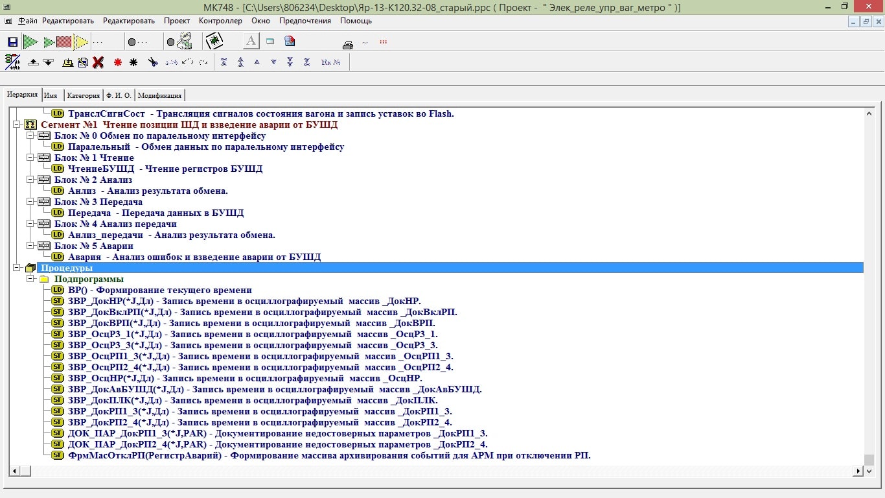Click the printer icon in the toolbar

pyautogui.click(x=348, y=45)
